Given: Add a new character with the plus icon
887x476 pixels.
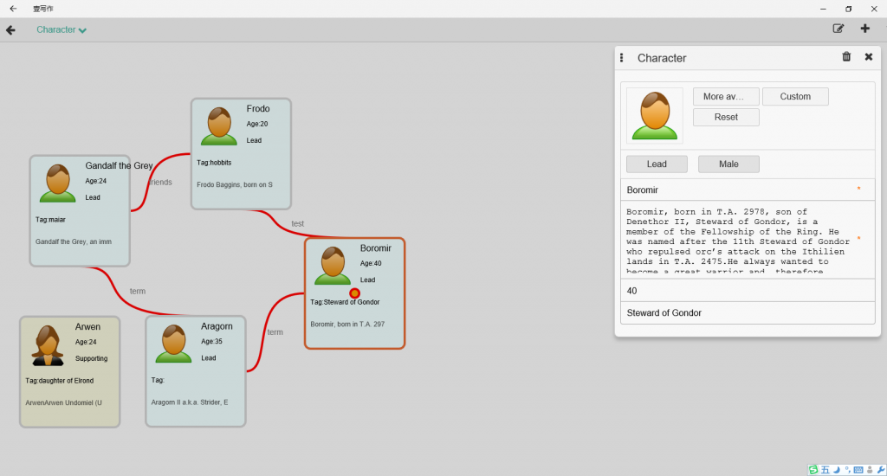Looking at the screenshot, I should pyautogui.click(x=865, y=29).
